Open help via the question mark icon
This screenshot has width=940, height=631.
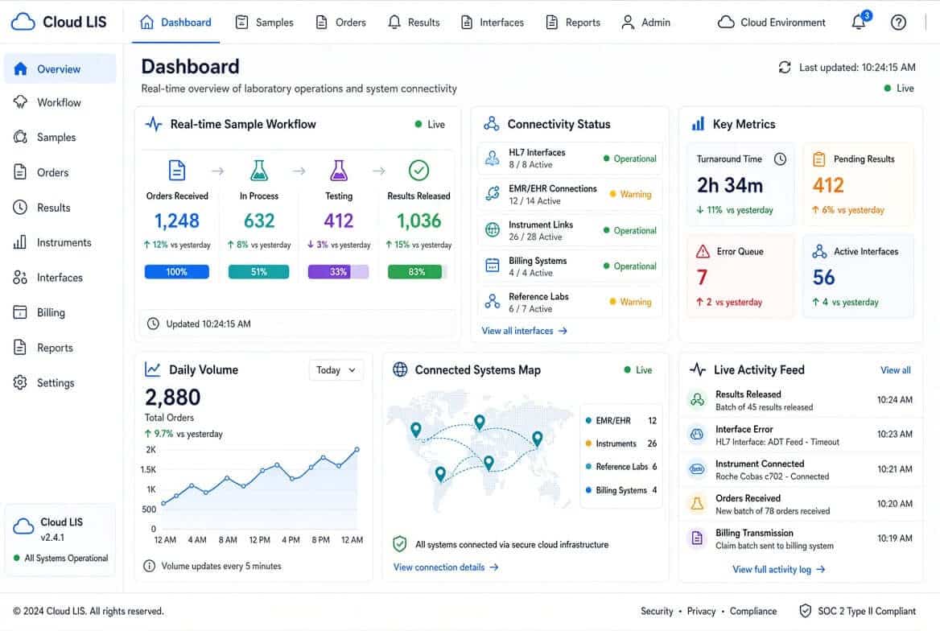pos(898,23)
